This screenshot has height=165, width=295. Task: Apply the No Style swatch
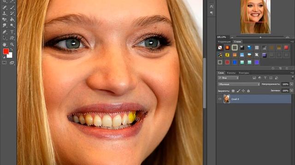(x=220, y=48)
